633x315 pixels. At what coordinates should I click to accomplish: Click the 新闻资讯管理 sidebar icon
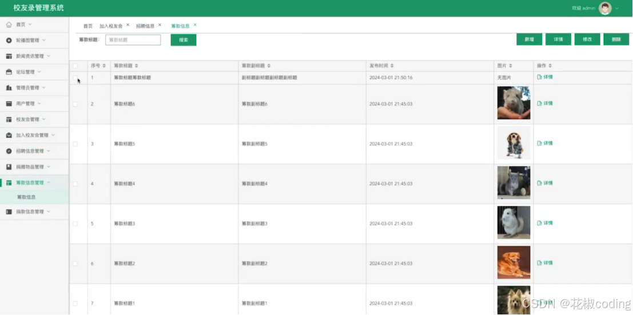[9, 56]
